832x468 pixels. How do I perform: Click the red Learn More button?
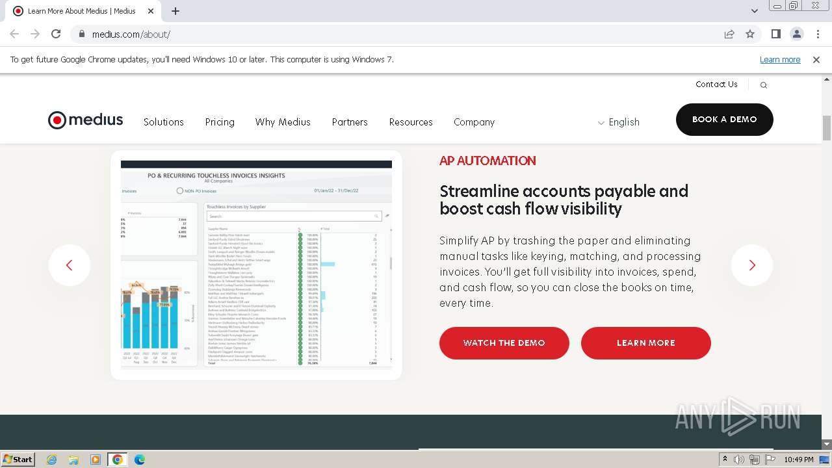(646, 343)
